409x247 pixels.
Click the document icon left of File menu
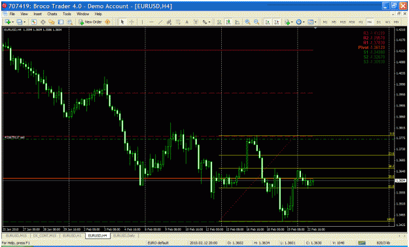(x=5, y=14)
